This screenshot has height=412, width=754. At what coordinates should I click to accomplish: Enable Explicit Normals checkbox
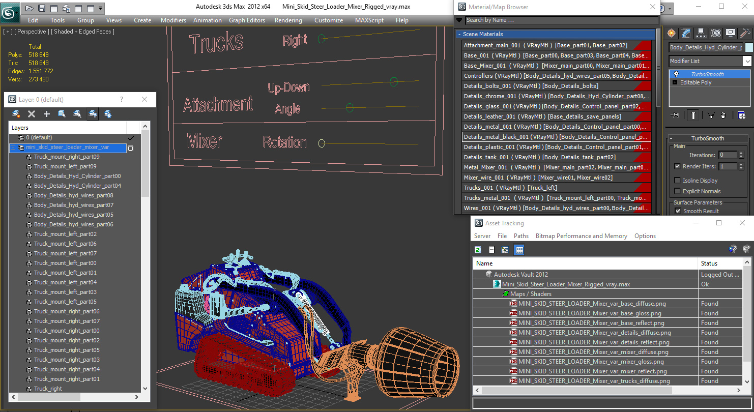[677, 191]
